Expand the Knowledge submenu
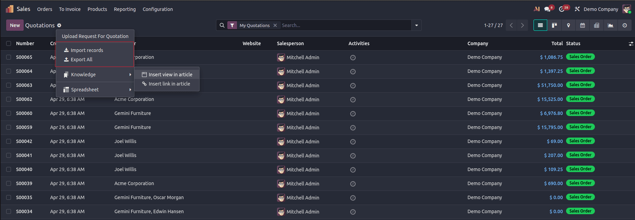 click(x=95, y=75)
